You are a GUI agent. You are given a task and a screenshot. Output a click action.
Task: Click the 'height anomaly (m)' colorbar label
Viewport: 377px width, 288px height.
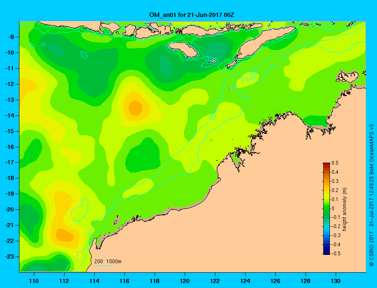point(345,209)
